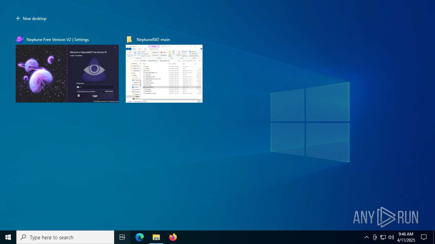
Task: Switch to NeptuneRAT-main File Explorer thumbnail
Action: 164,74
